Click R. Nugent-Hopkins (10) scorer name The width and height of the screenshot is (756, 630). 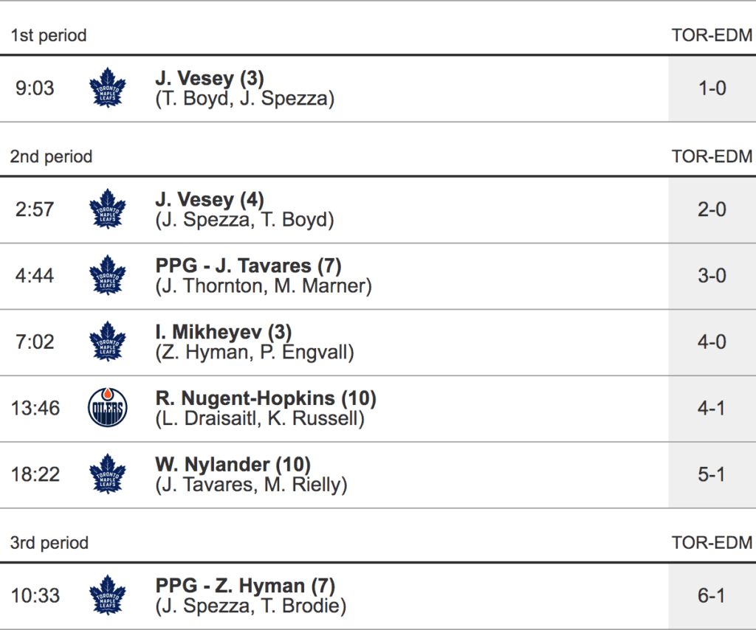[266, 398]
